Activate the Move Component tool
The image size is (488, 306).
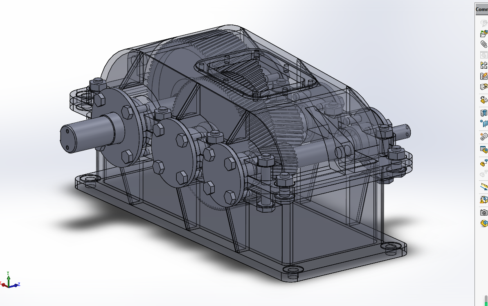pos(484,87)
